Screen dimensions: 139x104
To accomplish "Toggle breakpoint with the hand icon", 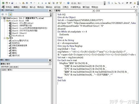I will 135,3.
